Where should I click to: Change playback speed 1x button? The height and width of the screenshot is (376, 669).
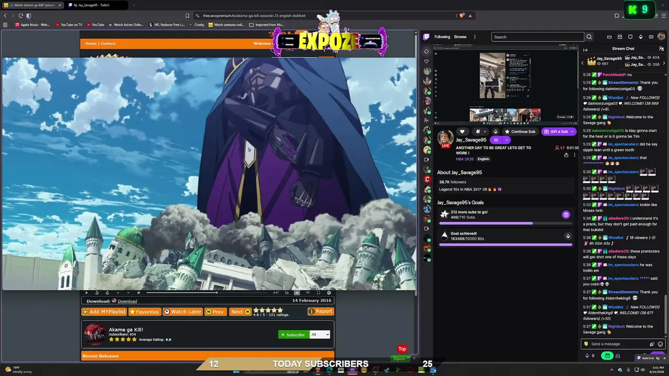coord(286,293)
